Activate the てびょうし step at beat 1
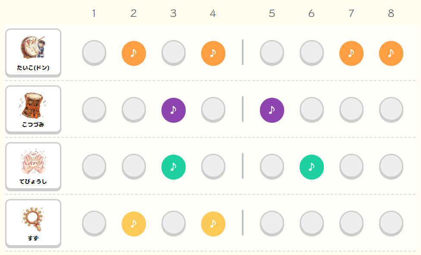 (94, 166)
